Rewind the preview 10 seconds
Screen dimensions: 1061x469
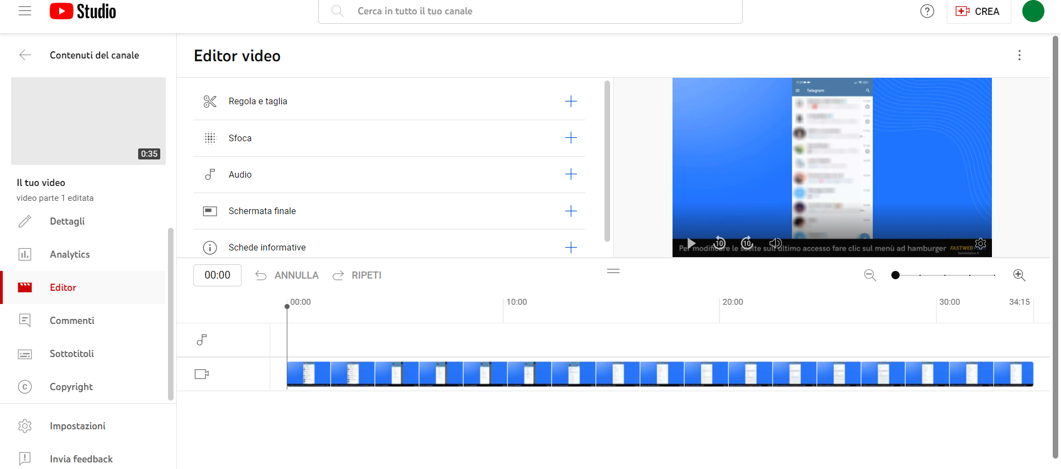(x=719, y=243)
